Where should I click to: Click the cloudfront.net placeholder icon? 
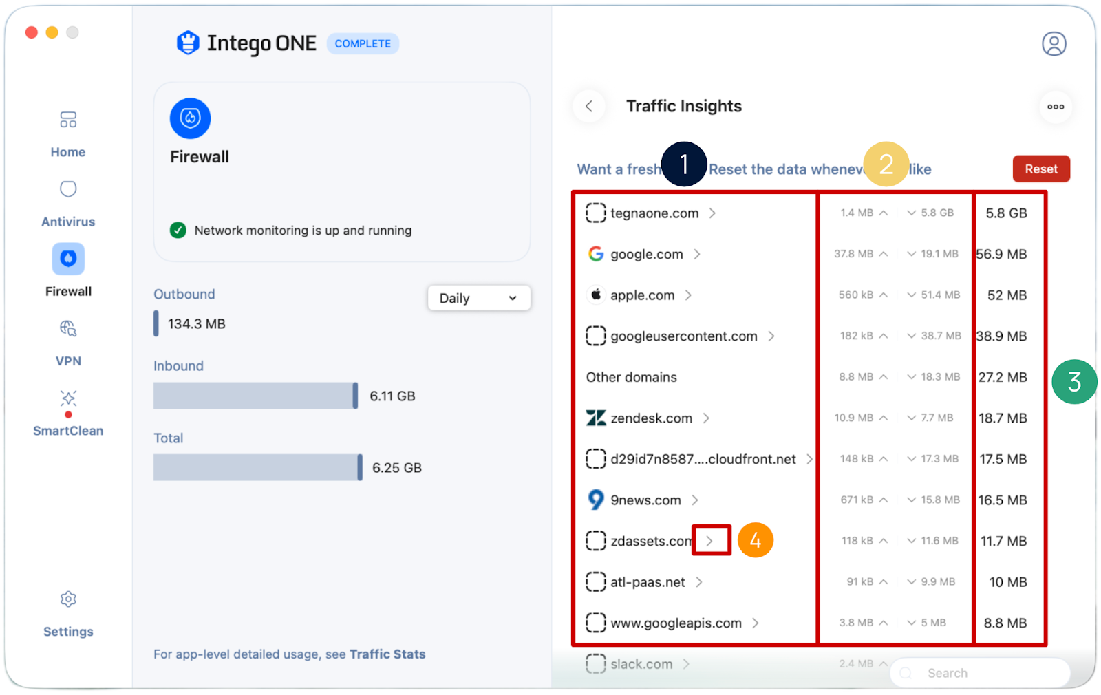[596, 458]
